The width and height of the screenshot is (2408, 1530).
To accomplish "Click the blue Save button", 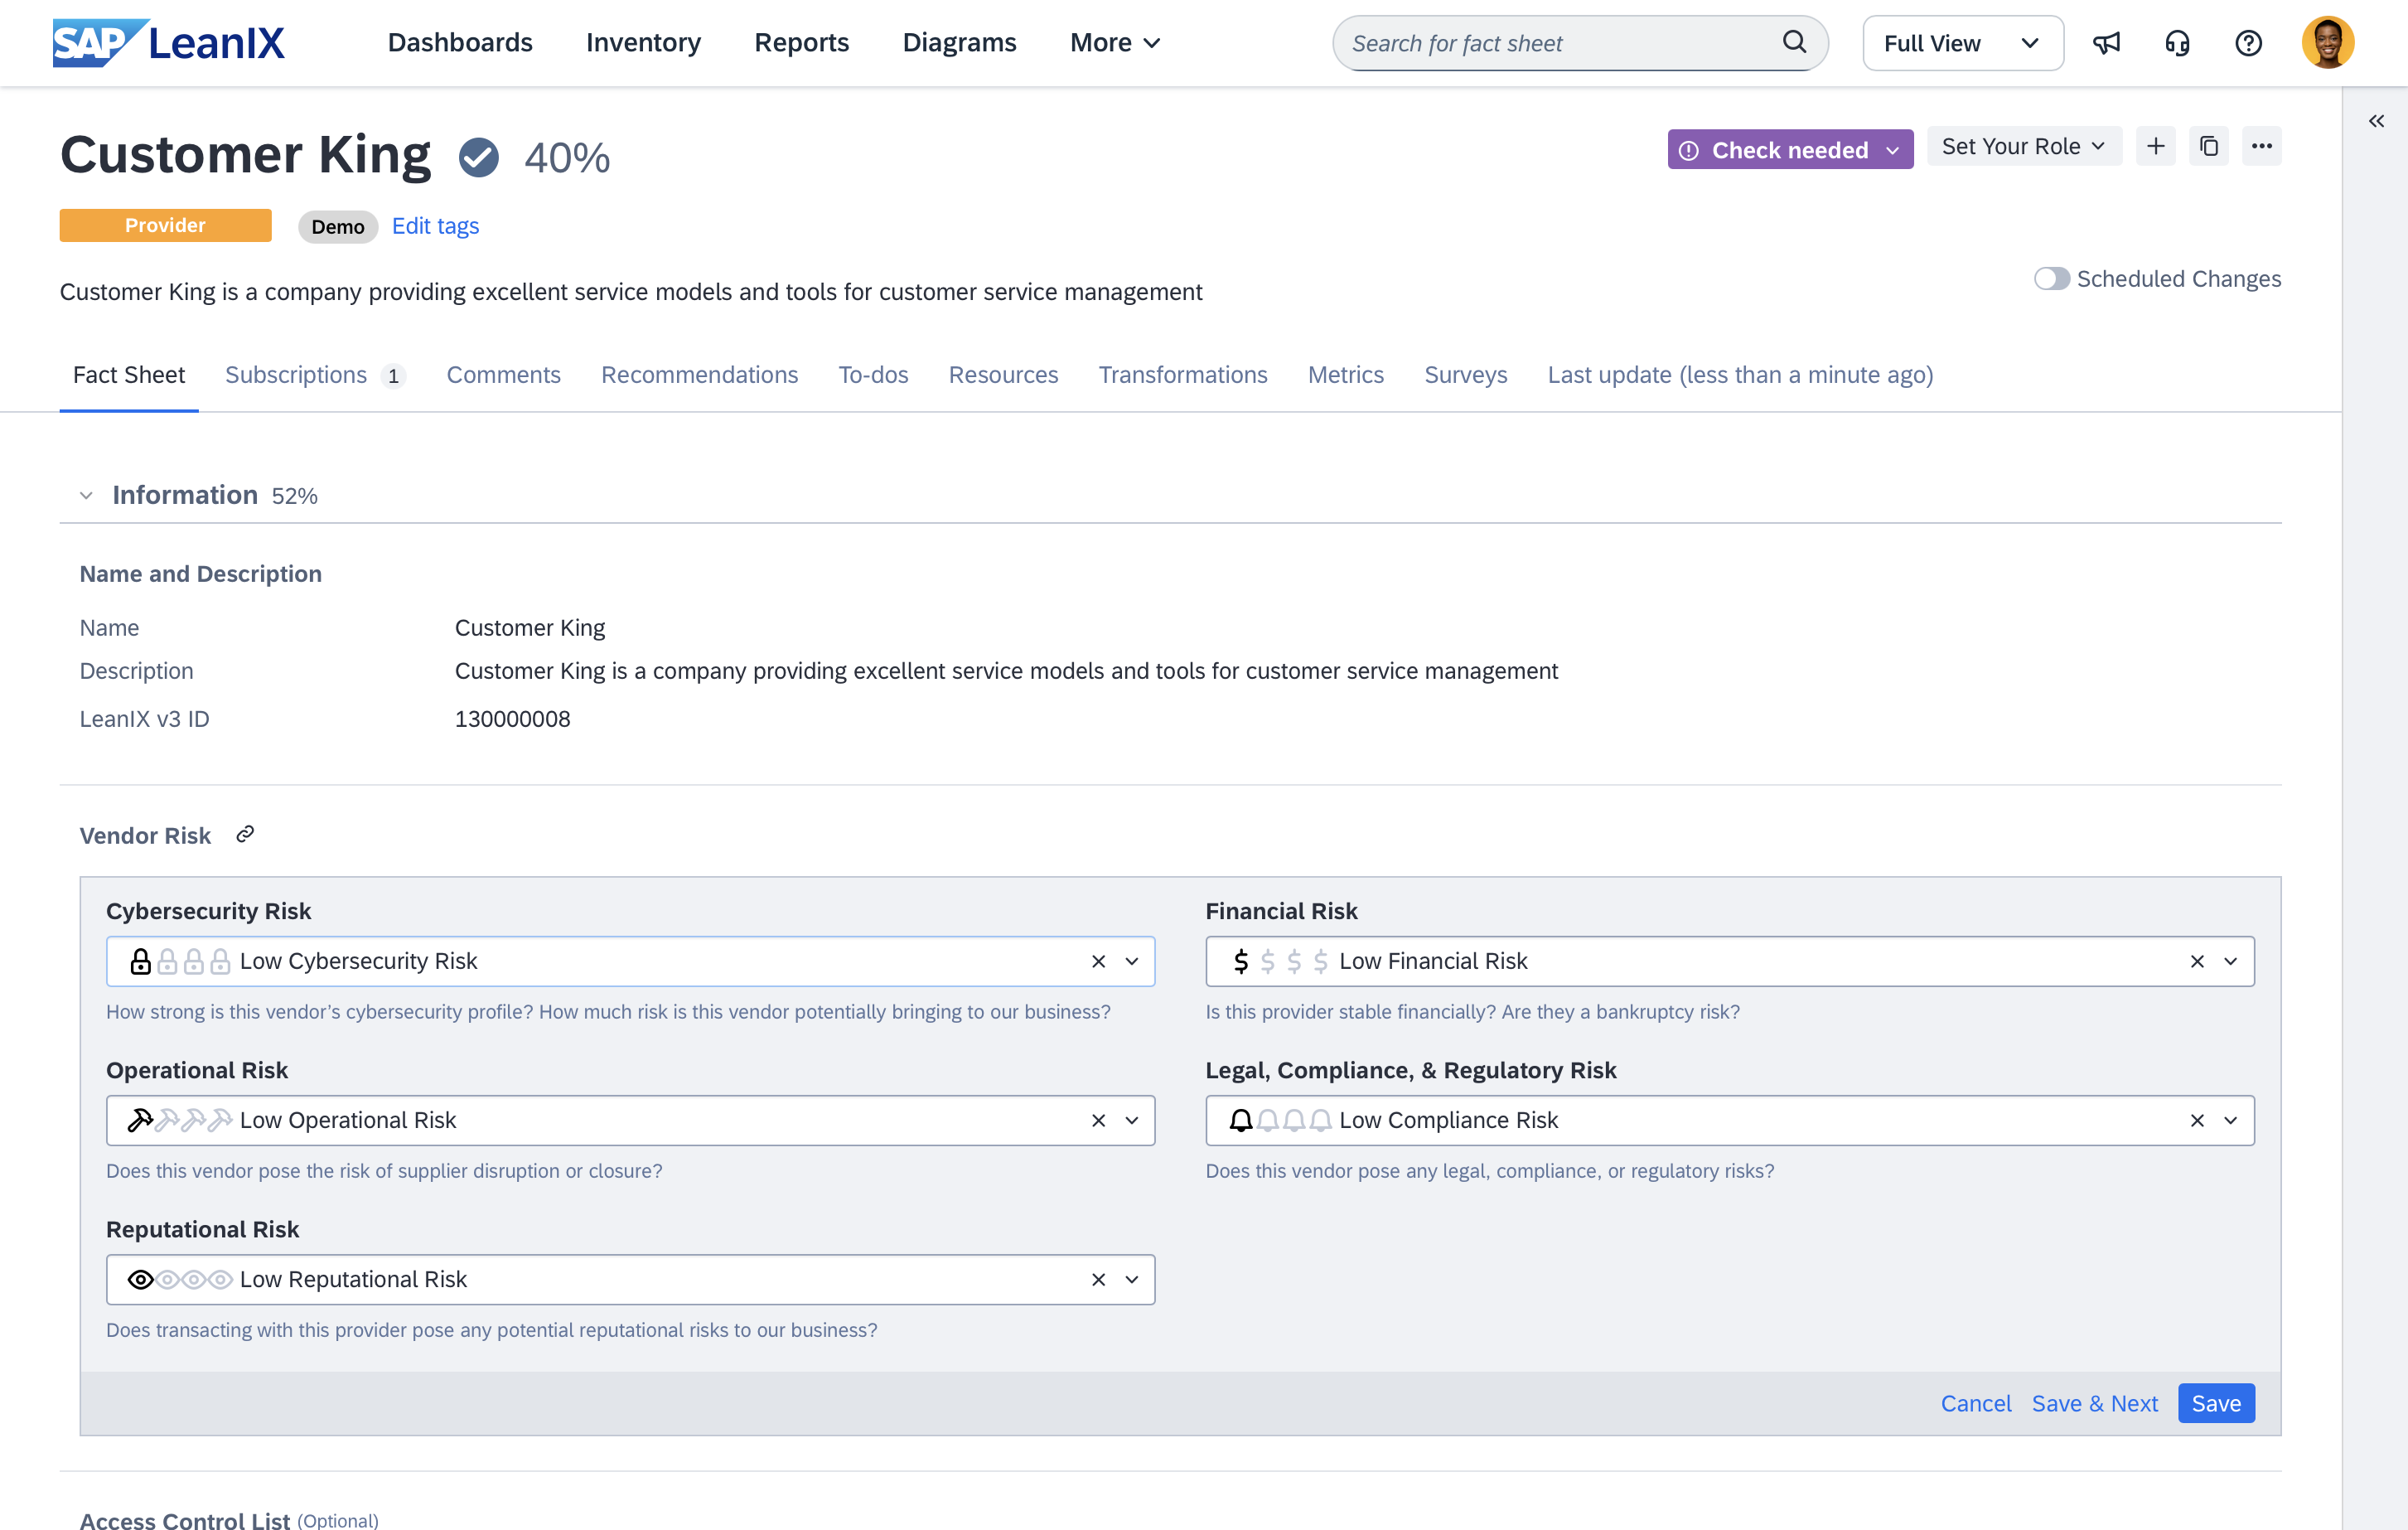I will point(2216,1403).
